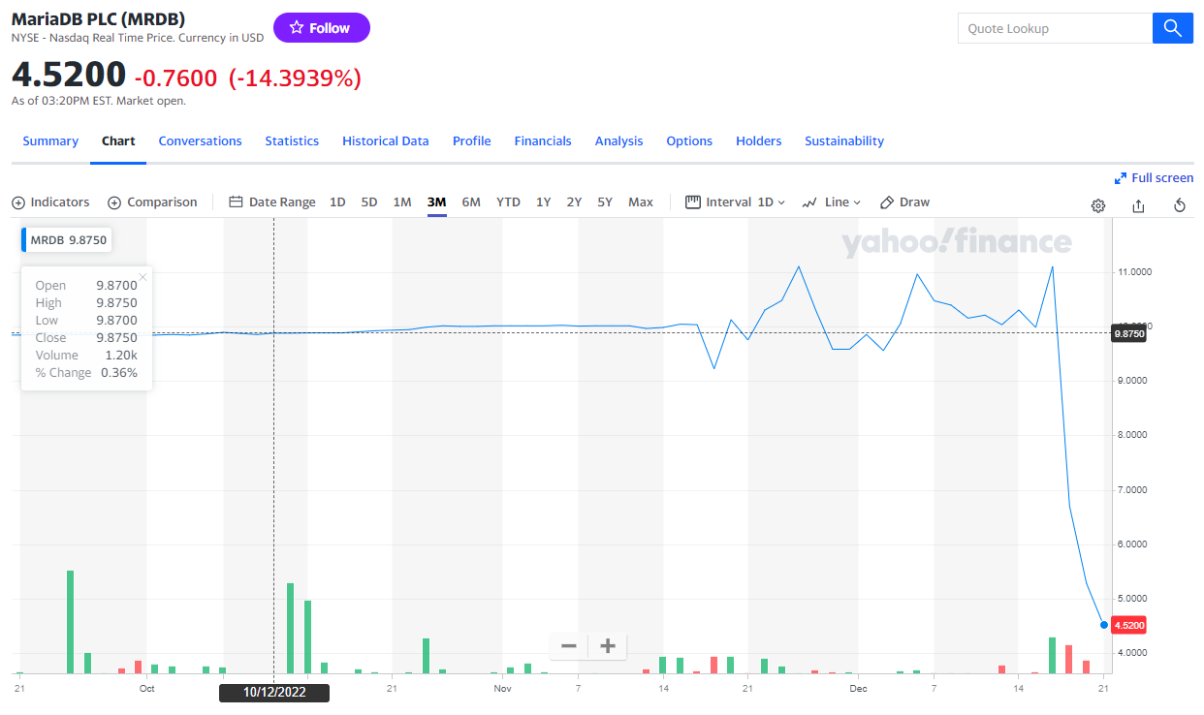Reset the chart with the reset icon

pyautogui.click(x=1180, y=205)
